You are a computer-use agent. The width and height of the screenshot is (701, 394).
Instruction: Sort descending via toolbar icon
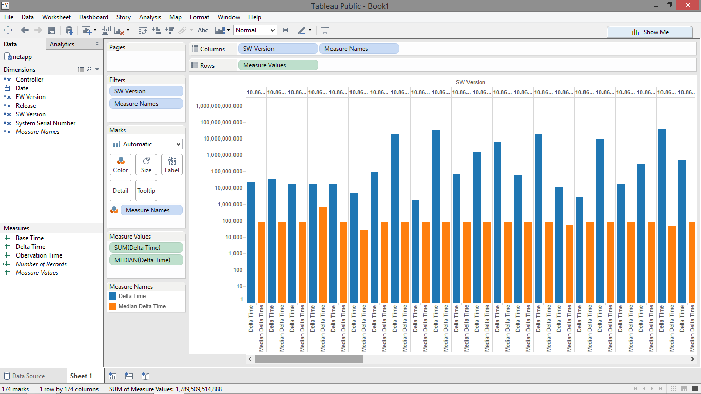170,30
